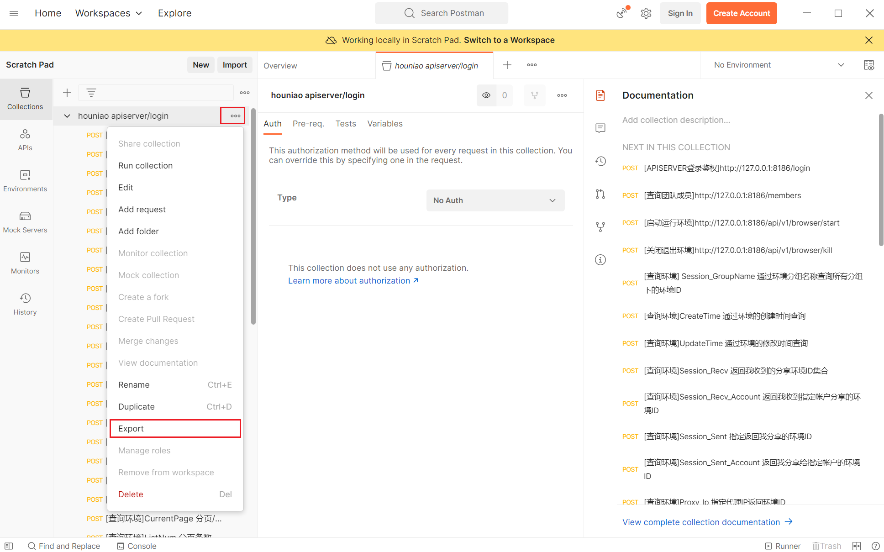
Task: Click the collection info icon
Action: pyautogui.click(x=600, y=260)
